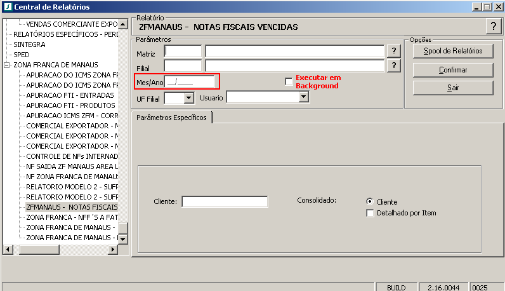Select APURACAO ICMS ZFM - CORR report
The width and height of the screenshot is (505, 291).
tap(72, 116)
